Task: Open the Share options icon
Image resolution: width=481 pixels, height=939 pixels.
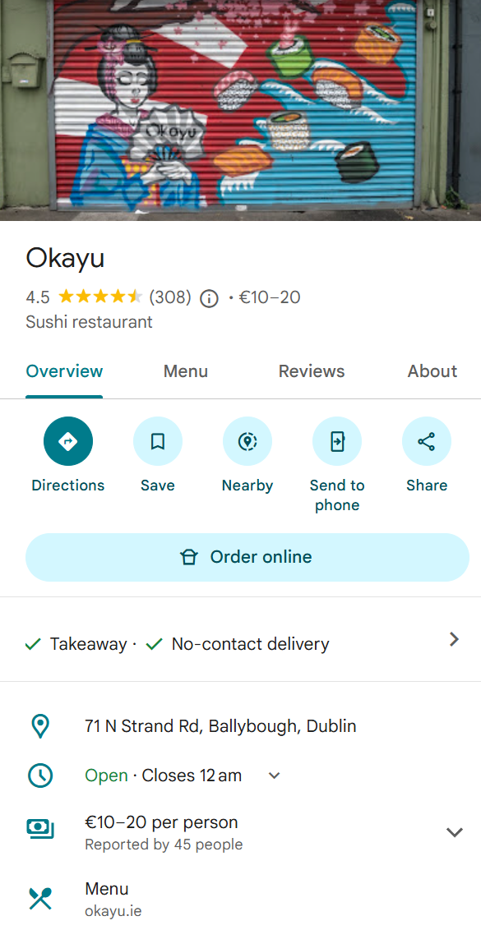Action: (x=427, y=441)
